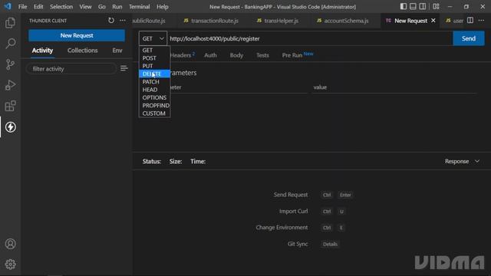This screenshot has width=491, height=276.
Task: Click the New Request button
Action: pyautogui.click(x=77, y=35)
